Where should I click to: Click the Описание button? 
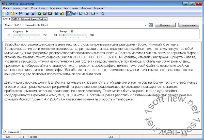pos(165,25)
